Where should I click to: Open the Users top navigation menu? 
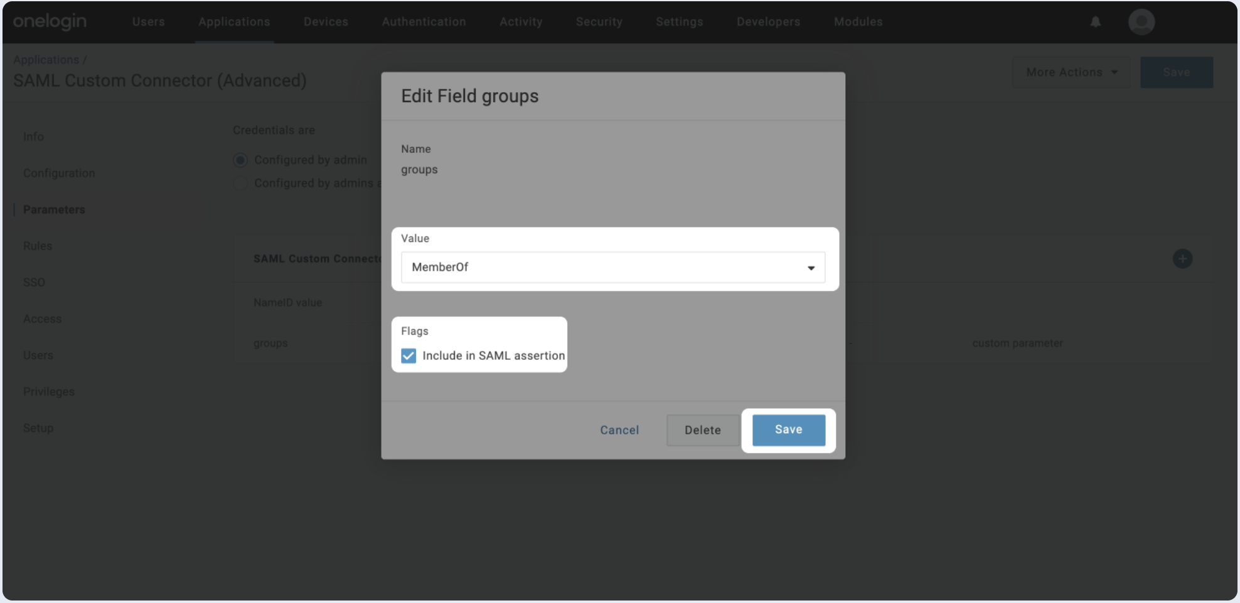(148, 22)
